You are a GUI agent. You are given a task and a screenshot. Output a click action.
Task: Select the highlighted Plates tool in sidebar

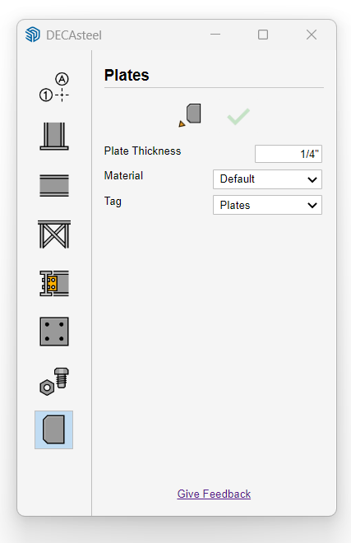(x=53, y=429)
